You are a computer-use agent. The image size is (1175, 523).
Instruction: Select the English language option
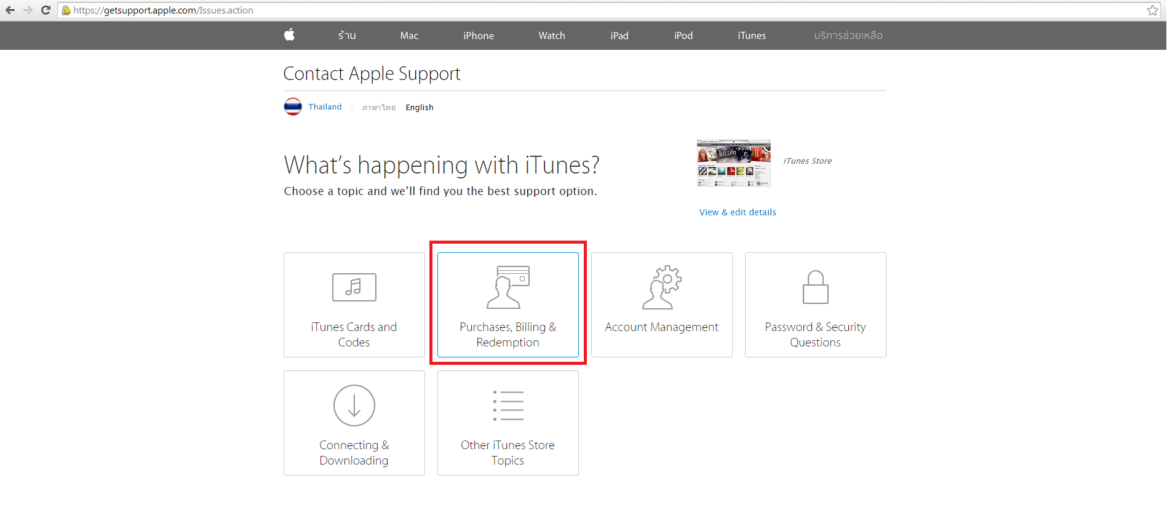pyautogui.click(x=420, y=107)
